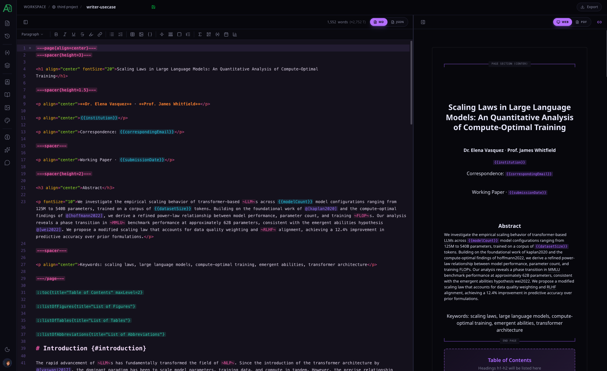The height and width of the screenshot is (371, 607).
Task: Insert an image using the toolbar icon
Action: pos(141,34)
